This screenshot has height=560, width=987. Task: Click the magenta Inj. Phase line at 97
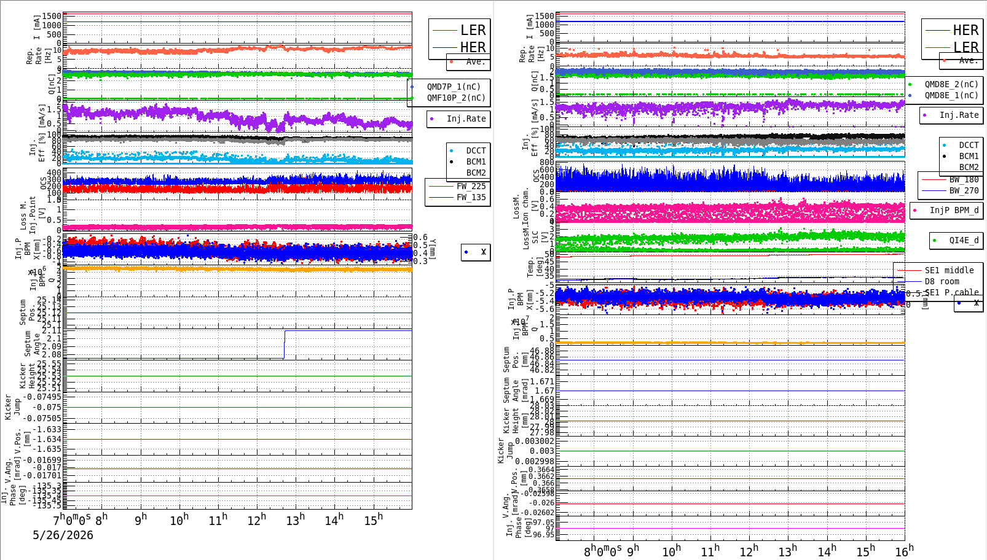click(730, 528)
